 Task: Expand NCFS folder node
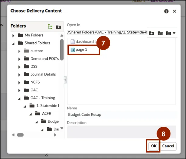click(19, 83)
